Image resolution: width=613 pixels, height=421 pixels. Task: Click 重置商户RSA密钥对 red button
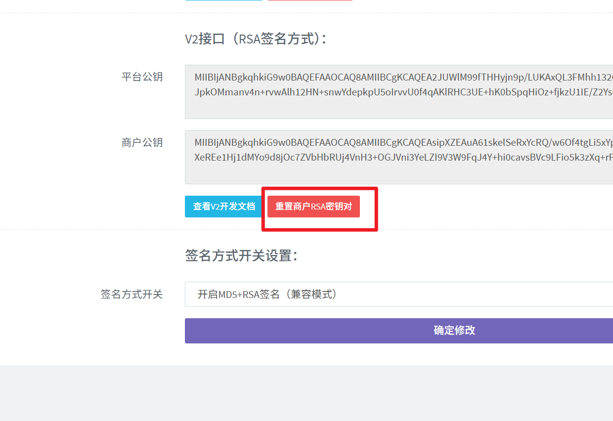click(313, 207)
